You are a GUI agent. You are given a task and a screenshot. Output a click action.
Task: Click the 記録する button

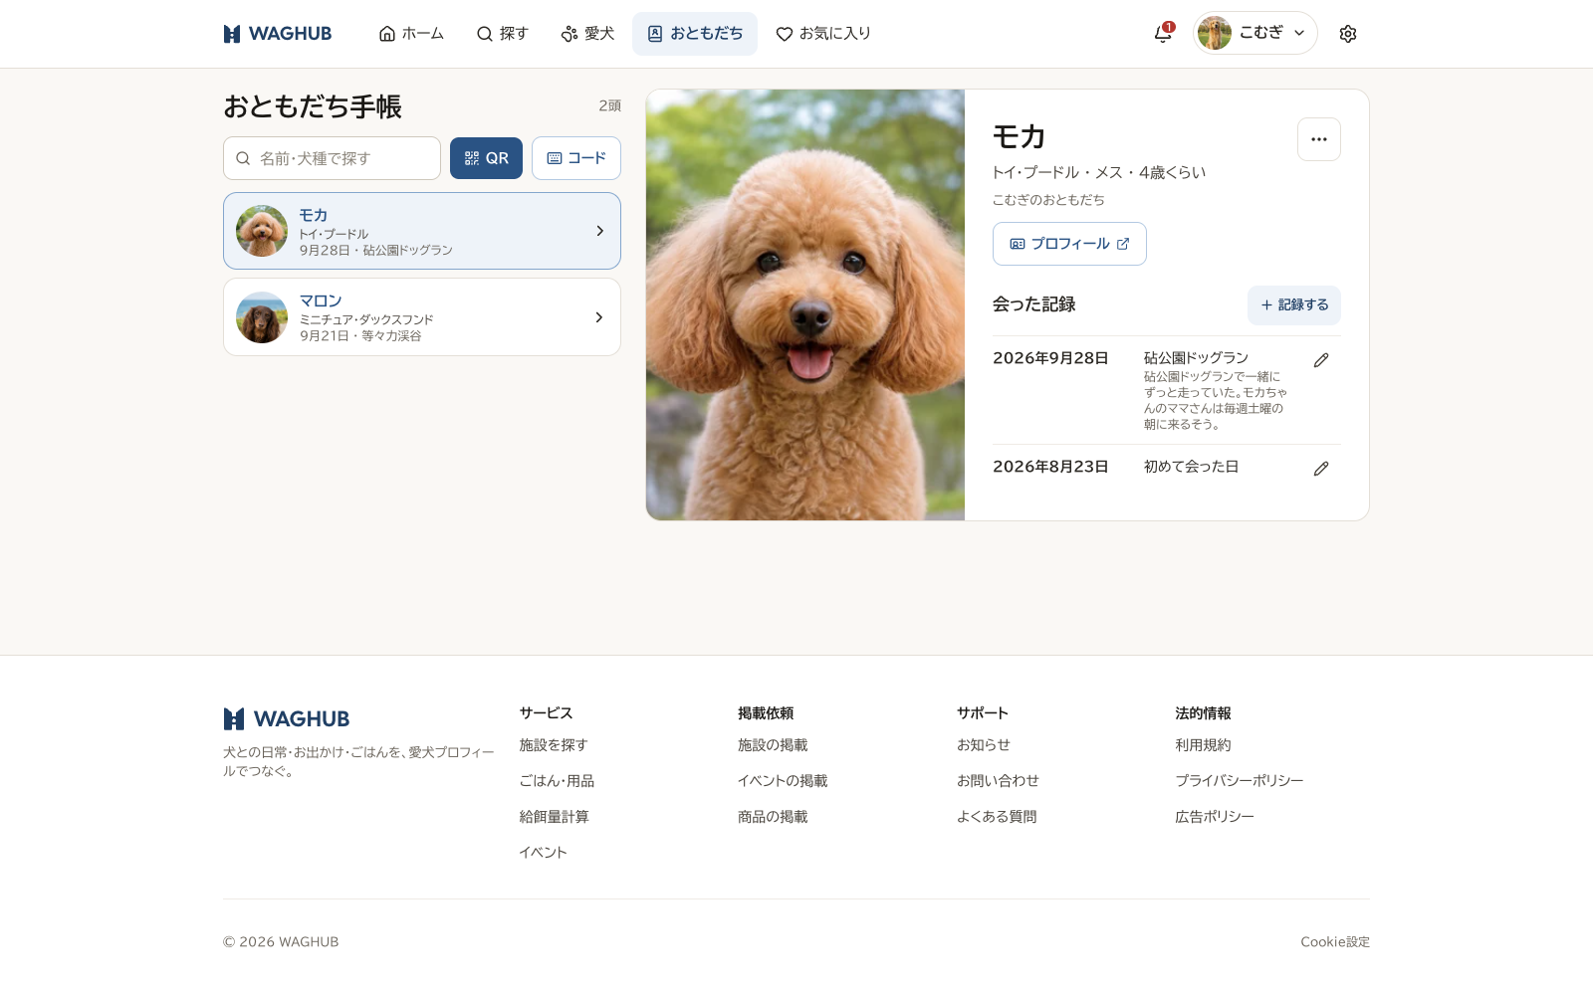pos(1294,305)
